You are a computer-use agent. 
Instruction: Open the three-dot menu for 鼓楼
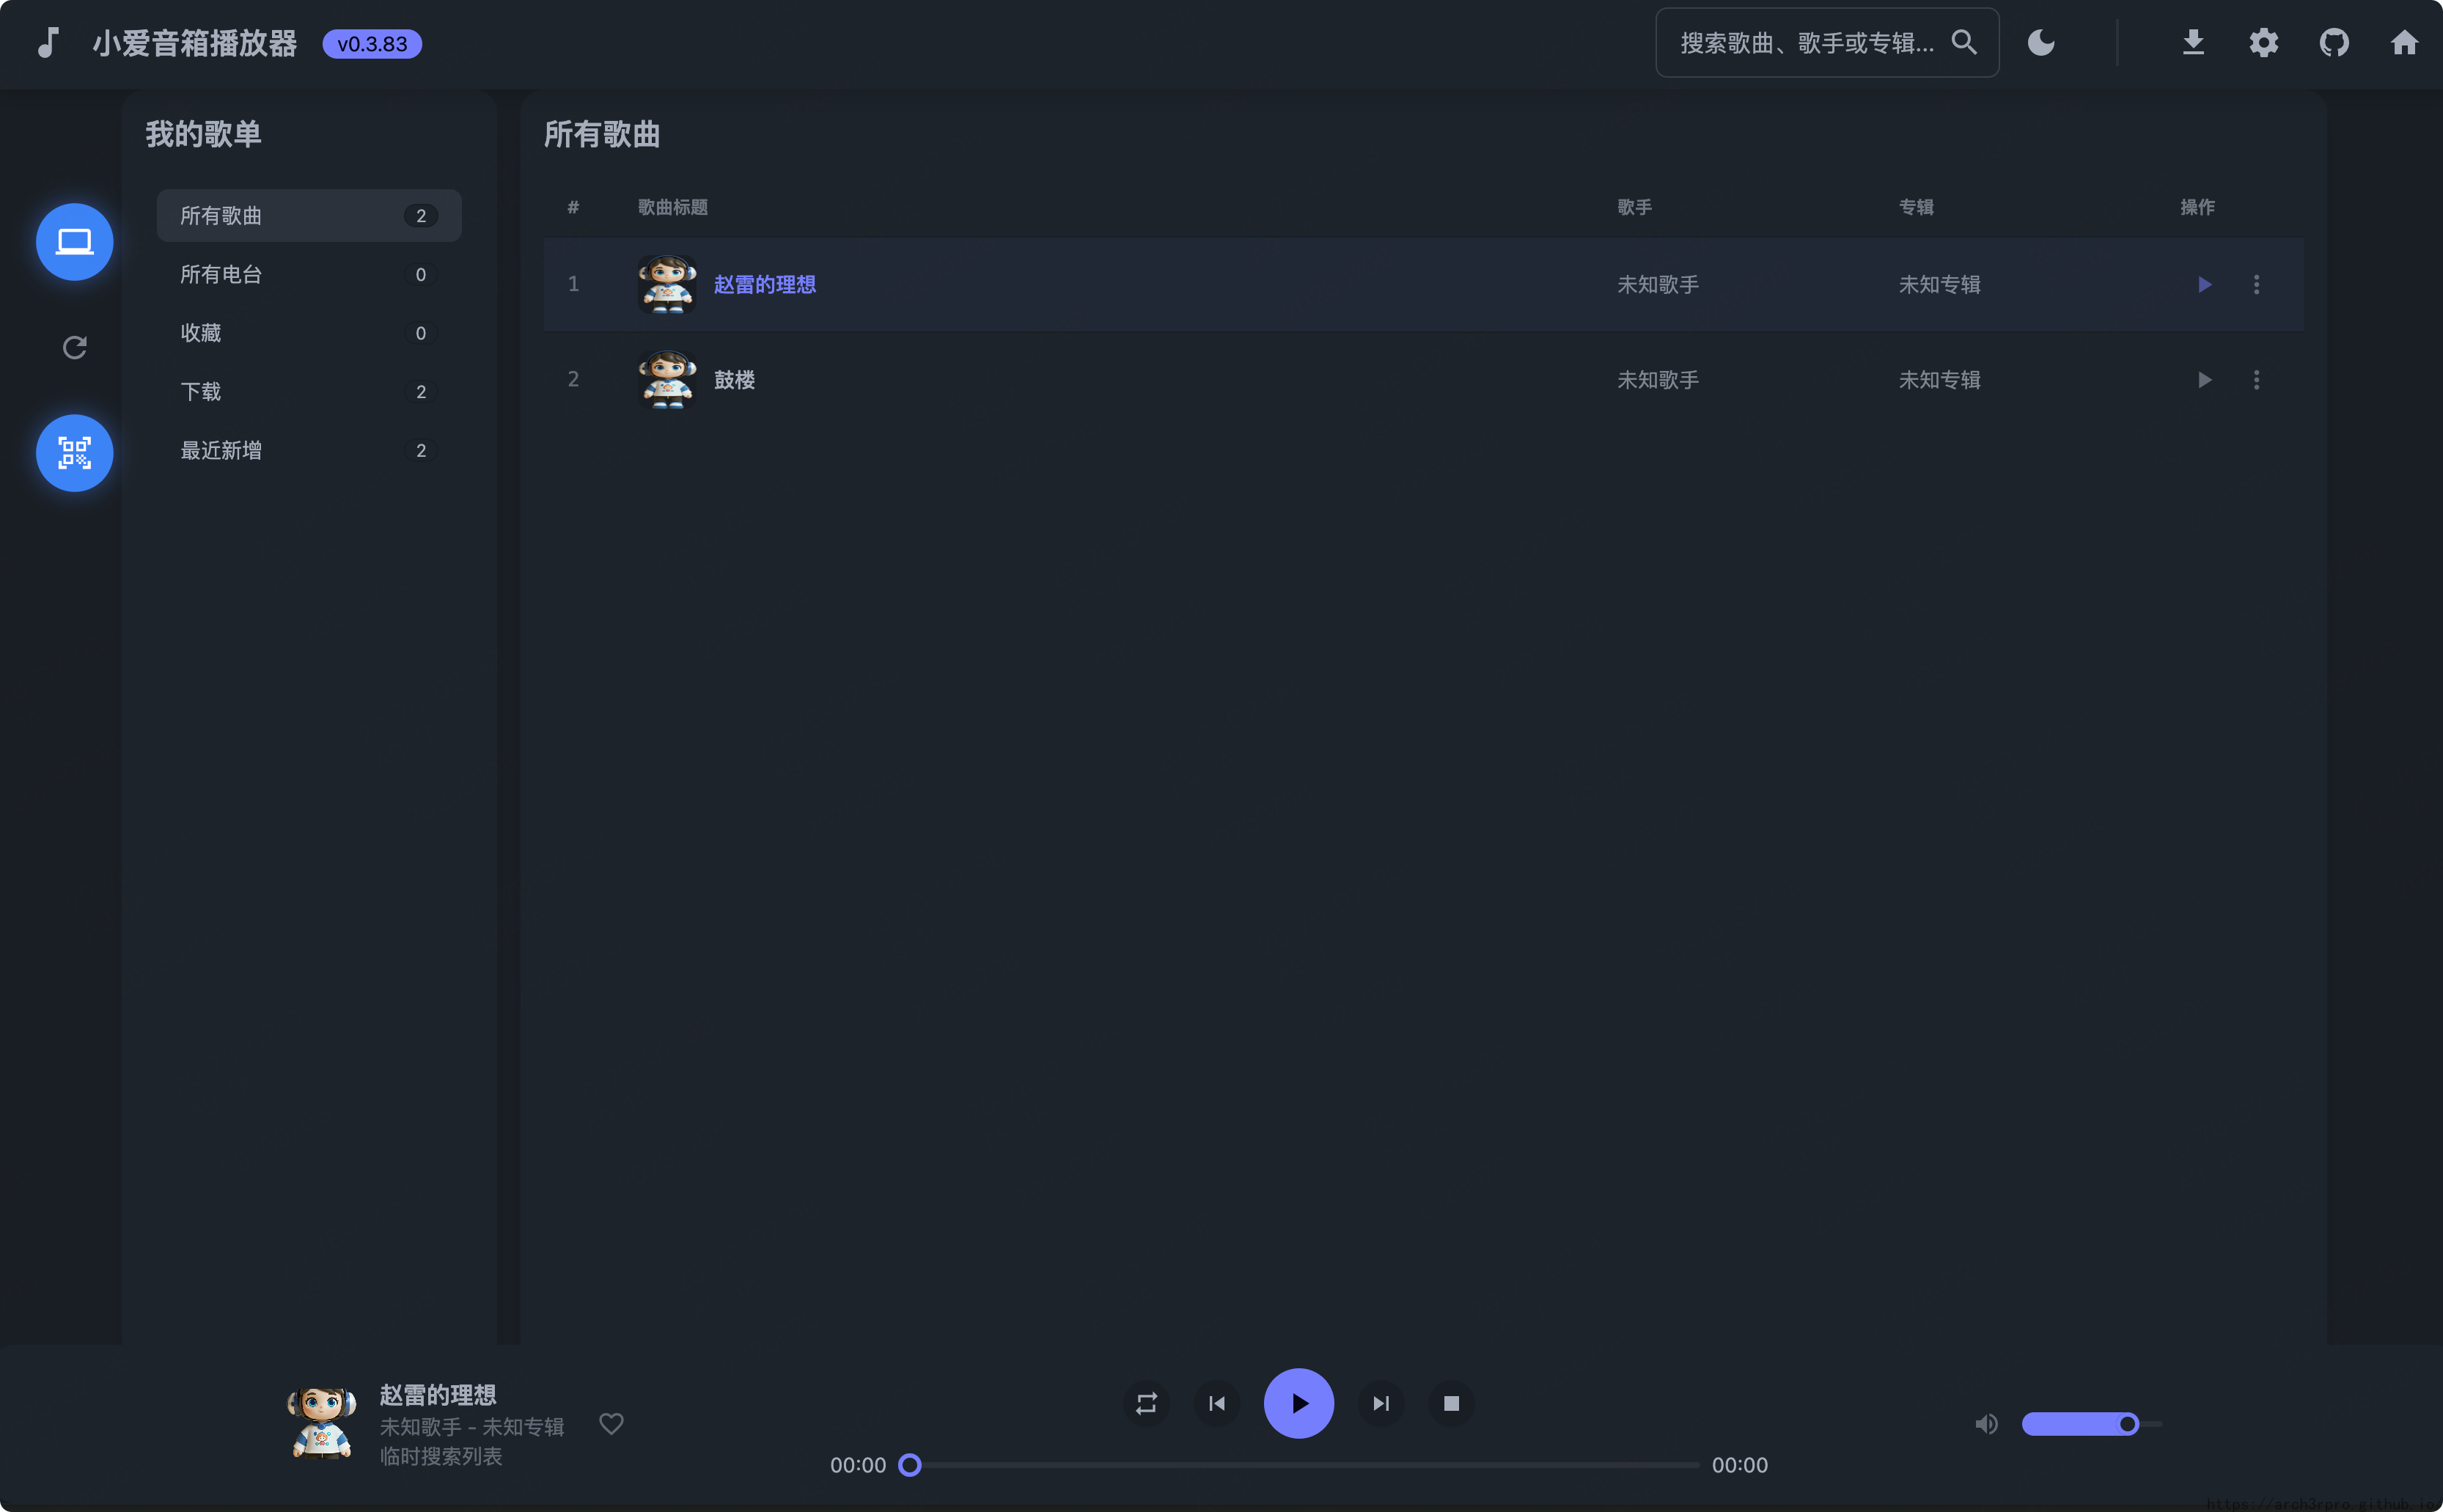pyautogui.click(x=2255, y=379)
